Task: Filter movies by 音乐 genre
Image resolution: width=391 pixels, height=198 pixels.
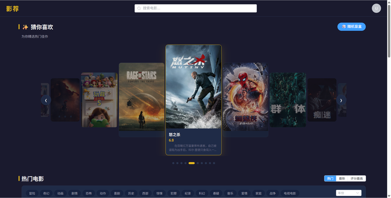Action: click(x=230, y=193)
